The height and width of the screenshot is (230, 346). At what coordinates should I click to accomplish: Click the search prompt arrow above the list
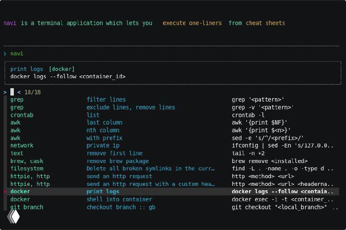pos(5,92)
